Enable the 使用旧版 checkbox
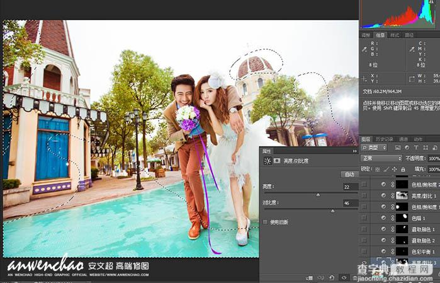Screen dimensions: 440x283 (266, 222)
